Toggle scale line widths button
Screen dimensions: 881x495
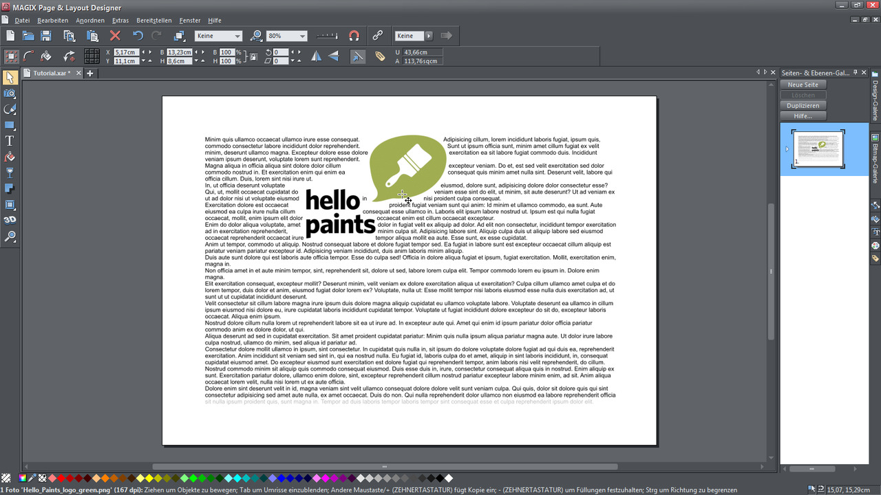[x=357, y=56]
